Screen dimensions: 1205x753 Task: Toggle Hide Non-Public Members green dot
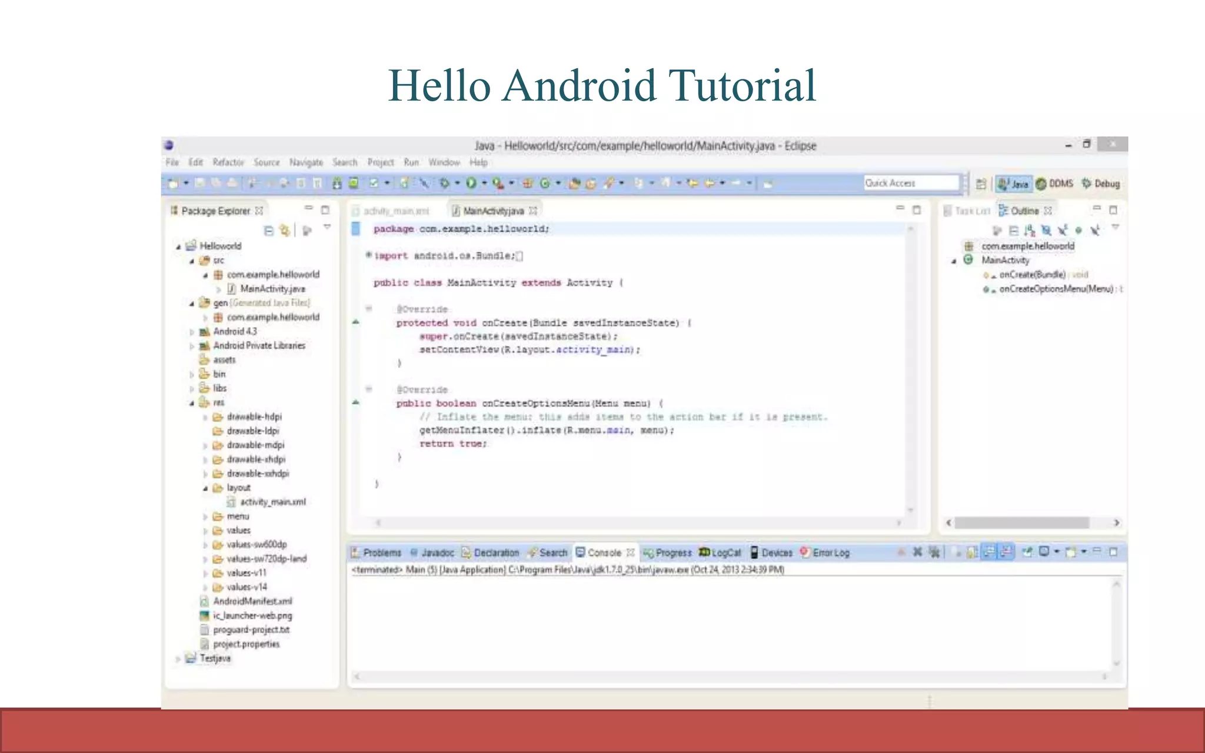(1078, 231)
